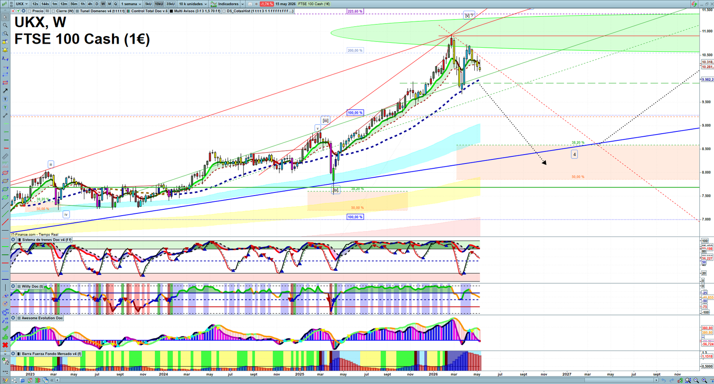The width and height of the screenshot is (714, 384).
Task: Select the green circled T annotation tool
Action: pos(5,107)
